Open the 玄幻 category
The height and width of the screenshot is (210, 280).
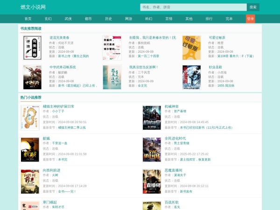pyautogui.click(x=48, y=19)
